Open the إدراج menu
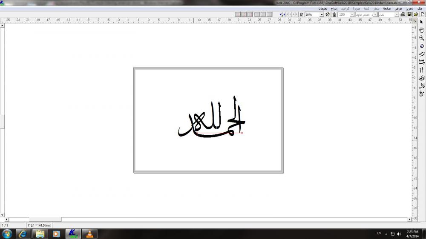This screenshot has width=426, height=239. pos(334,9)
